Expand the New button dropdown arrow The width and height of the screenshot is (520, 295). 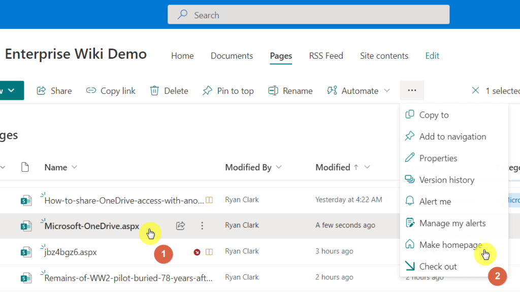(12, 90)
